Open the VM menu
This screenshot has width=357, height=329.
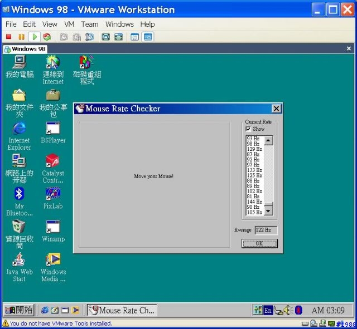69,24
